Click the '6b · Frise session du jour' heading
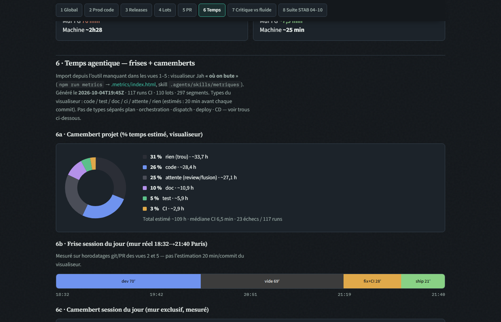This screenshot has height=322, width=501. tap(132, 244)
